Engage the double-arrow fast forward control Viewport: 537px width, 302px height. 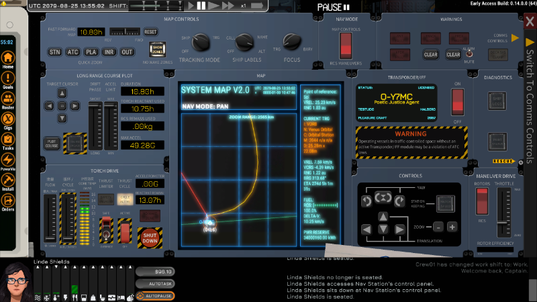click(x=228, y=5)
